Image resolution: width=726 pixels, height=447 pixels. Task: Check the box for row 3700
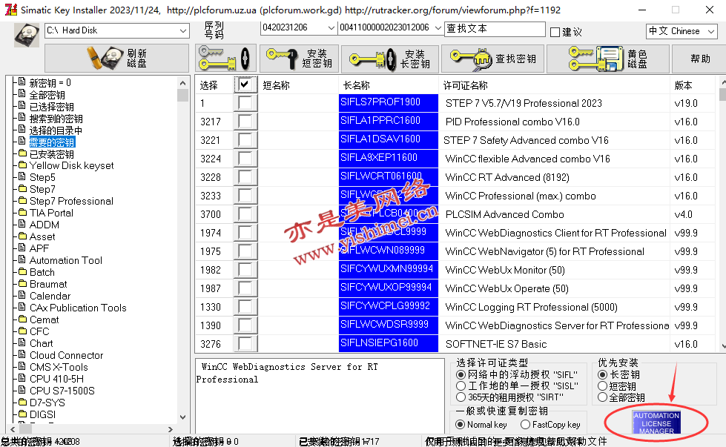(245, 213)
